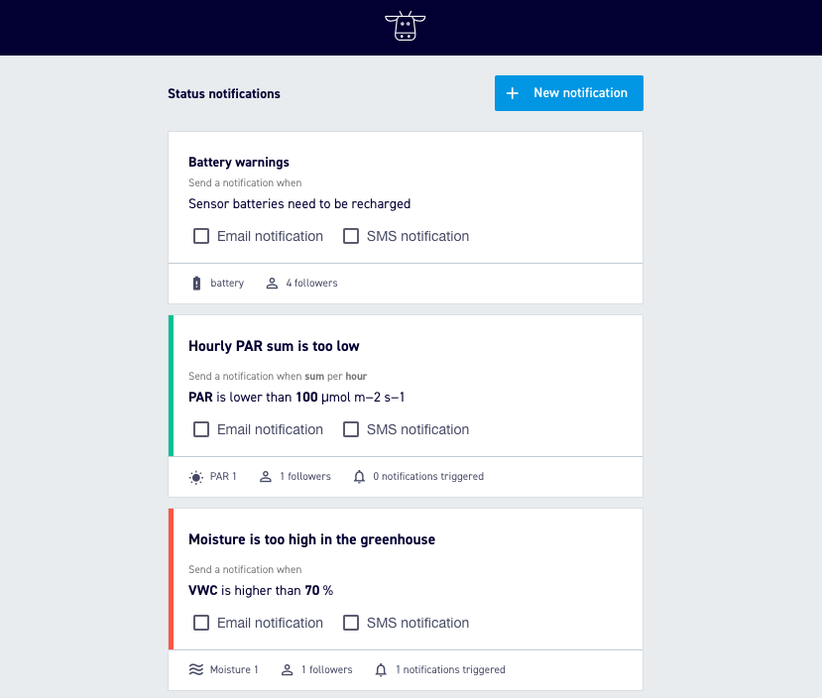Viewport: 822px width, 698px height.
Task: Click the cow logo in the header
Action: (405, 27)
